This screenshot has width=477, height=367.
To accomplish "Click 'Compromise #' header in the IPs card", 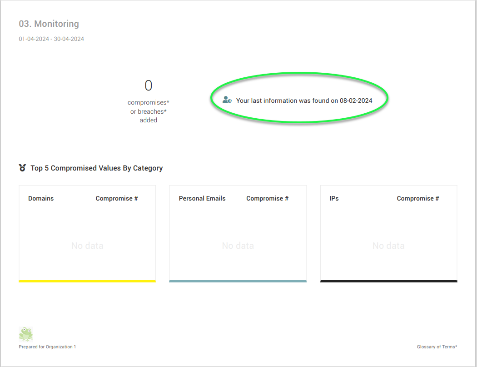I will (x=418, y=198).
